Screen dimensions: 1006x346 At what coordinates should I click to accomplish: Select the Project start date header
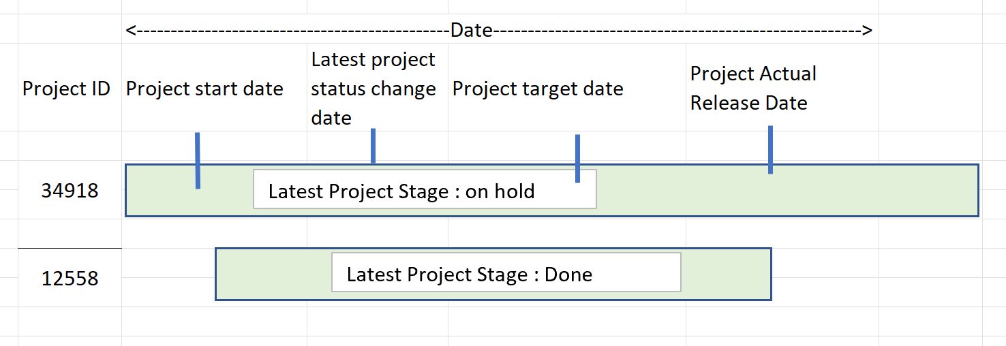pyautogui.click(x=204, y=89)
